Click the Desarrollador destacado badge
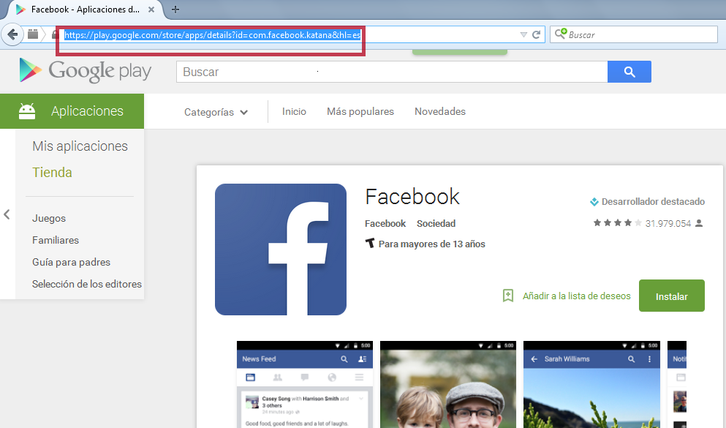This screenshot has height=428, width=726. (647, 201)
